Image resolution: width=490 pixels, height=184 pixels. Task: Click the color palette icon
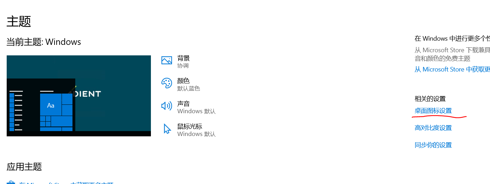(166, 83)
